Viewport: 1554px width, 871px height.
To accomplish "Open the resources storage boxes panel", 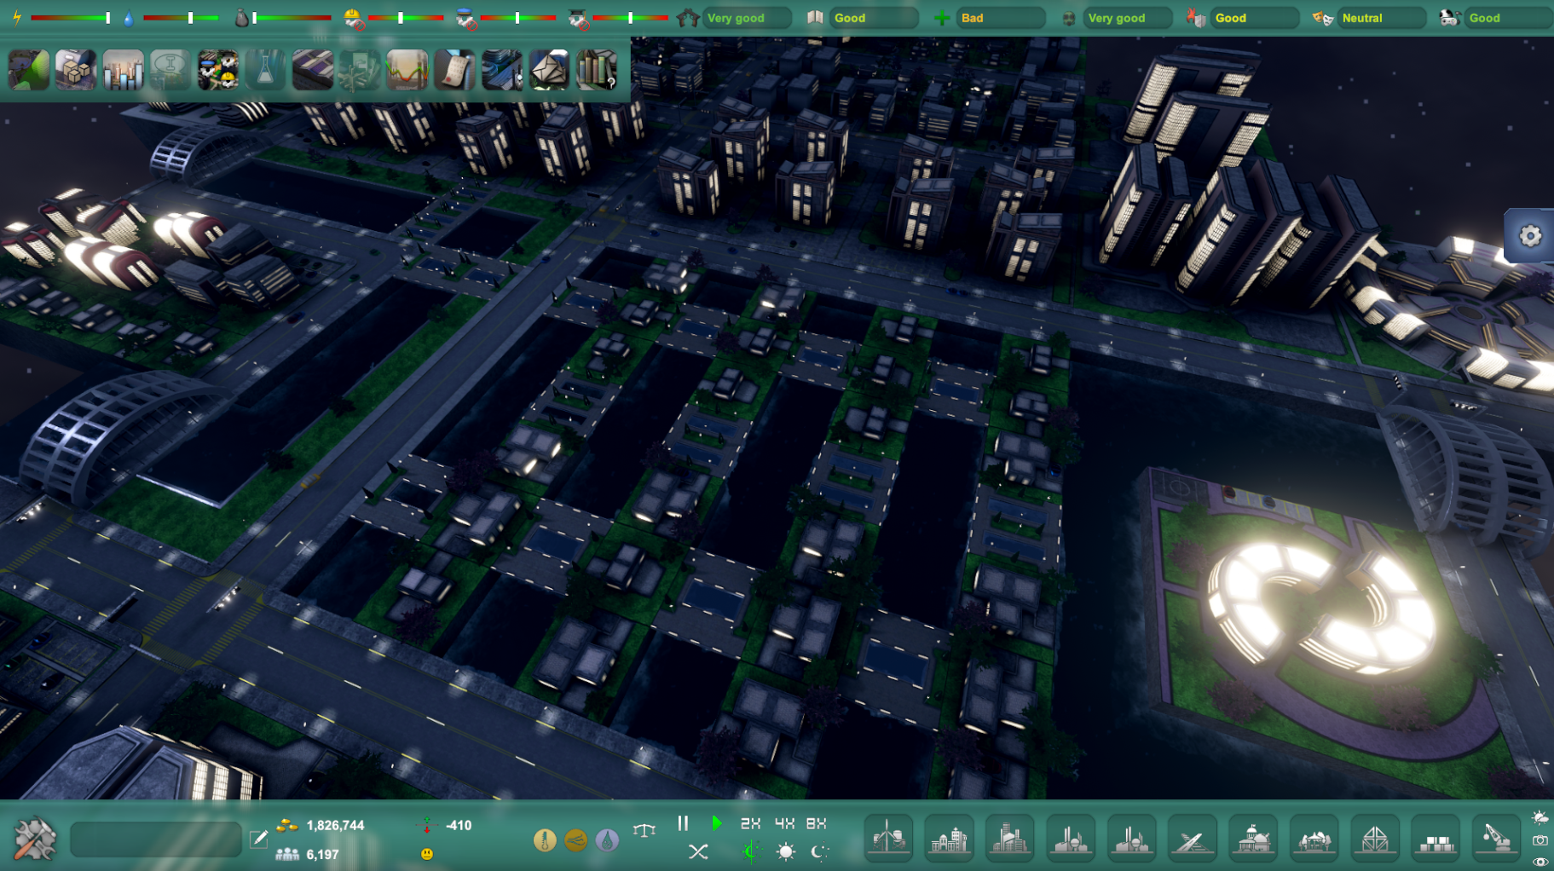I will 76,70.
